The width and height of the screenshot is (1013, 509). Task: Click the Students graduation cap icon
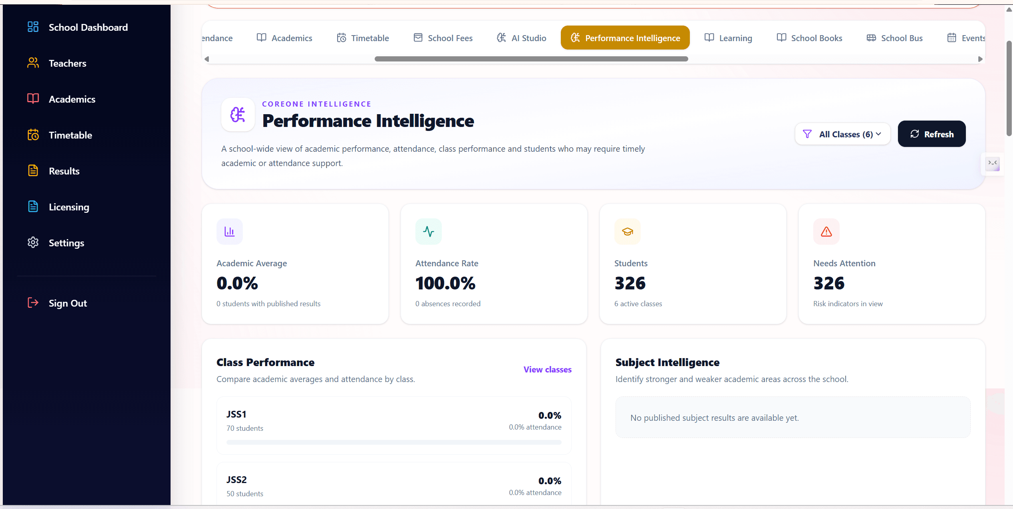pyautogui.click(x=627, y=232)
